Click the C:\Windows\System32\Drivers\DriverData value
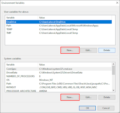This screenshot has width=120, height=113. point(61,72)
